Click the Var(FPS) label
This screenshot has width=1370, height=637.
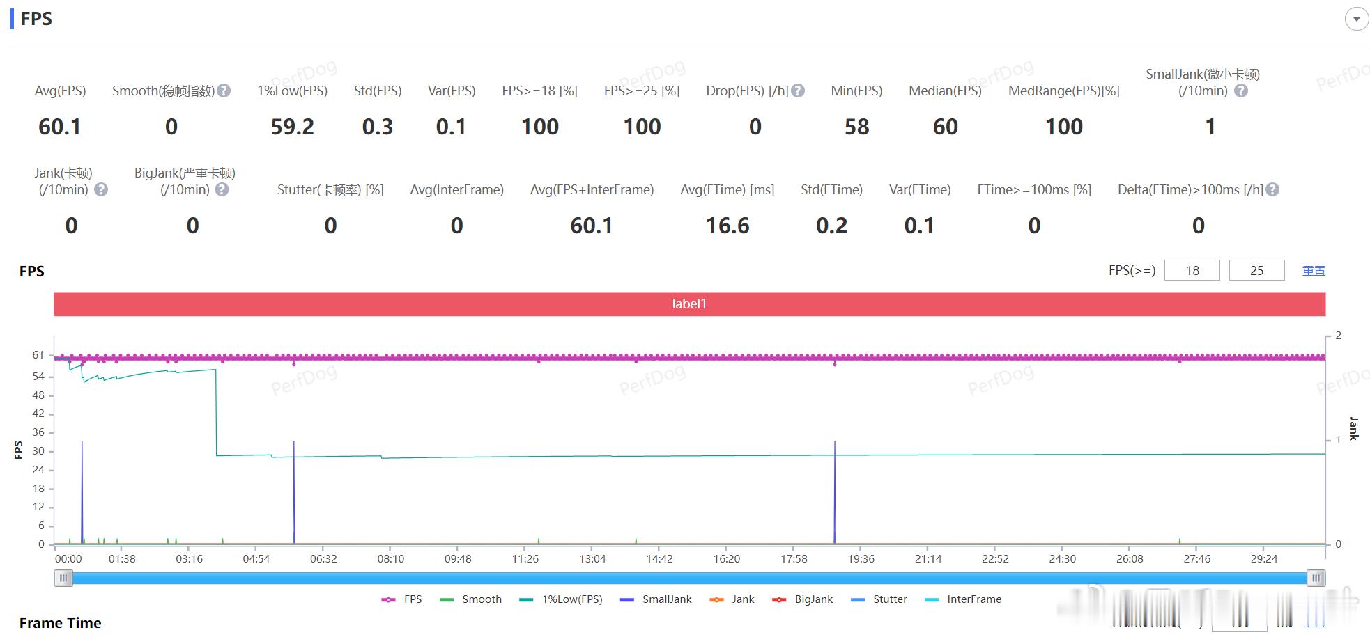click(x=452, y=91)
